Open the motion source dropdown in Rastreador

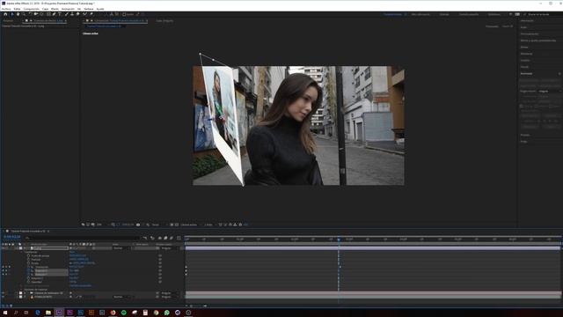point(549,92)
